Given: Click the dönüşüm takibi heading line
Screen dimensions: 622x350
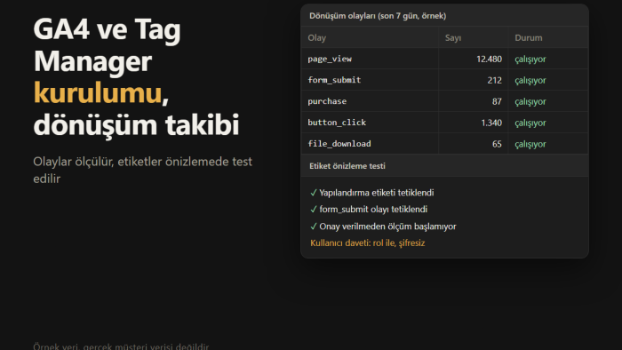Looking at the screenshot, I should tap(136, 125).
